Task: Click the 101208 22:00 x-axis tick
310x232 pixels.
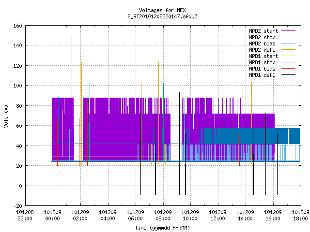Action: pos(25,216)
